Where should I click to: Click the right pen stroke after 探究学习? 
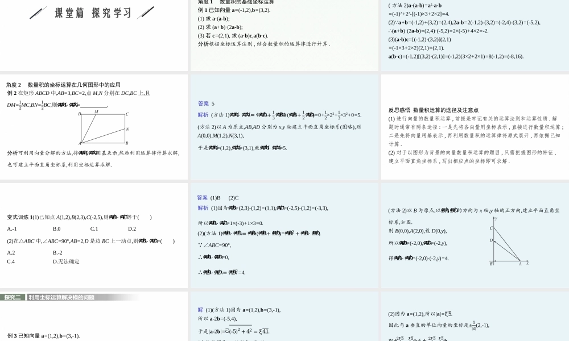147,12
